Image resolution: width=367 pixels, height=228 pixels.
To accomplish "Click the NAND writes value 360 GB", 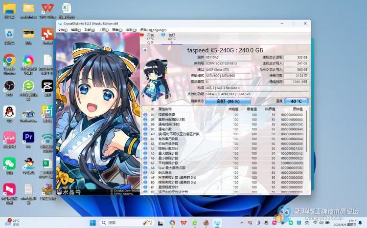I will point(296,69).
